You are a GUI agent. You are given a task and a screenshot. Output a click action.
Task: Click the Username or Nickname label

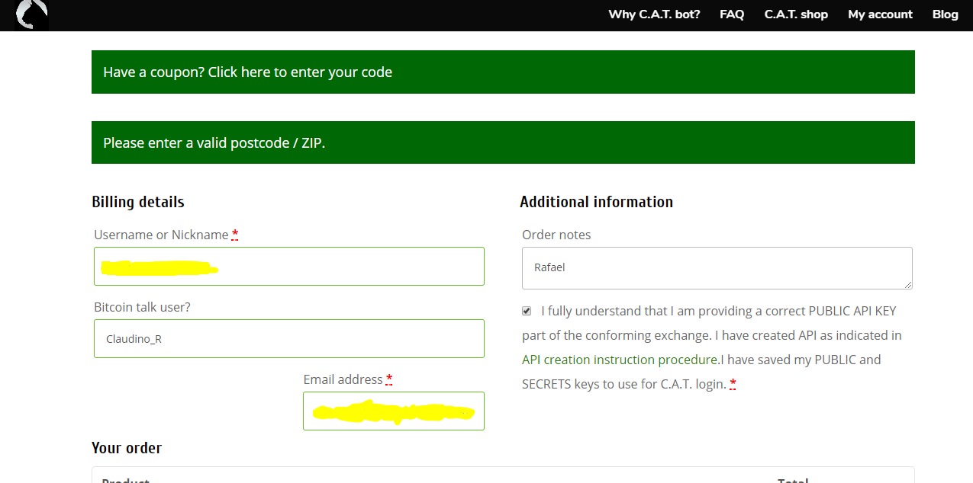point(161,235)
